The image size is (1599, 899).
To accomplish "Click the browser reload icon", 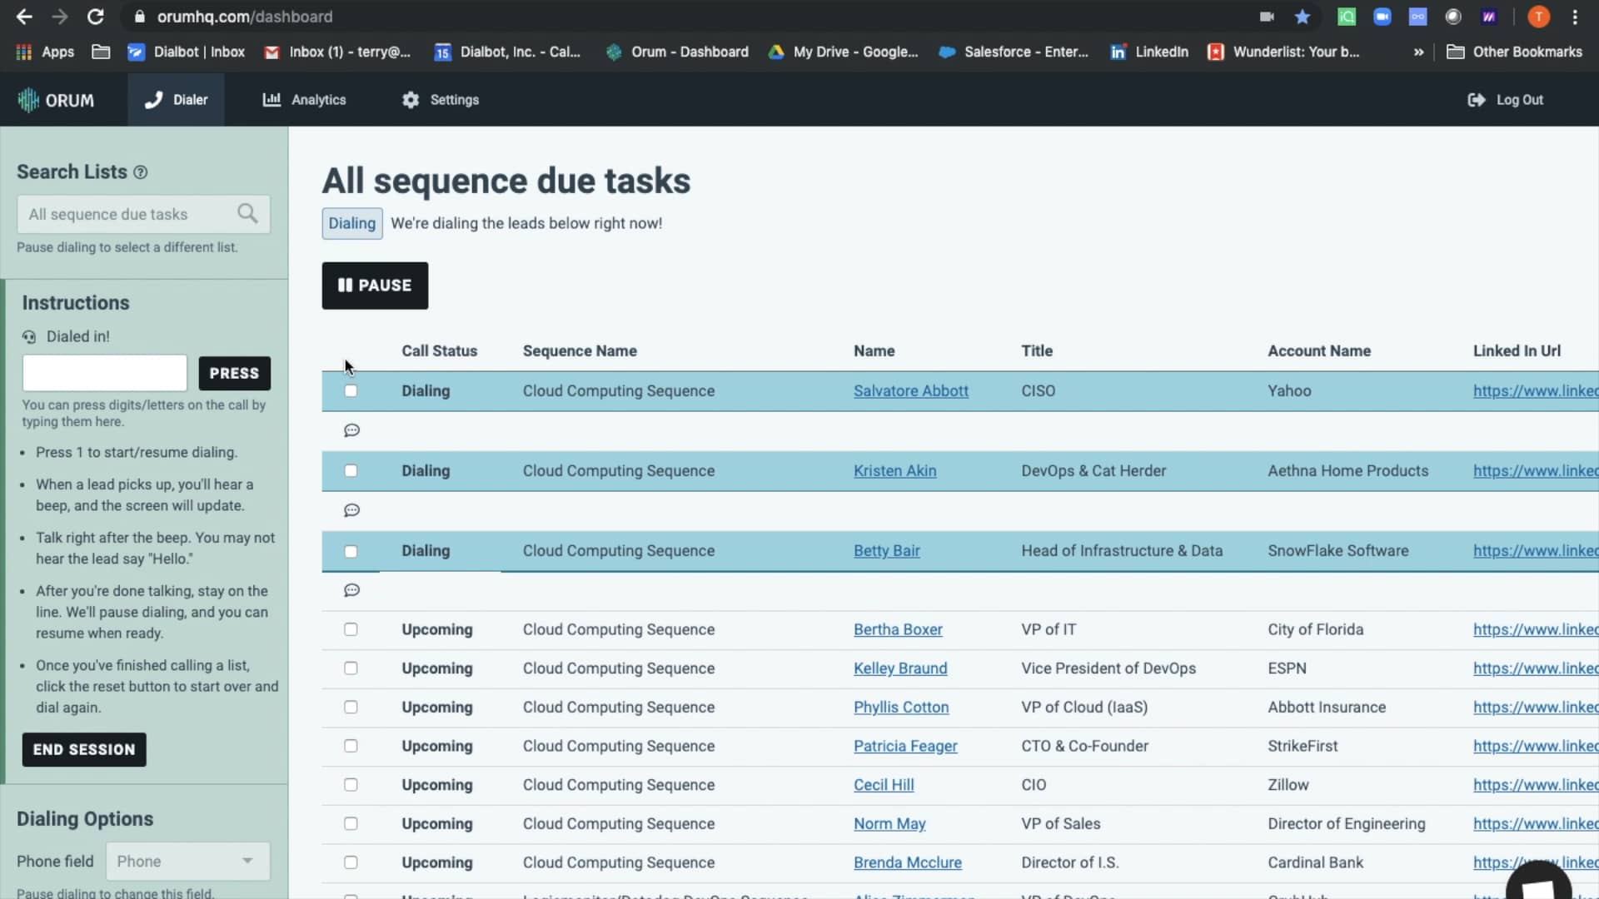I will coord(97,17).
